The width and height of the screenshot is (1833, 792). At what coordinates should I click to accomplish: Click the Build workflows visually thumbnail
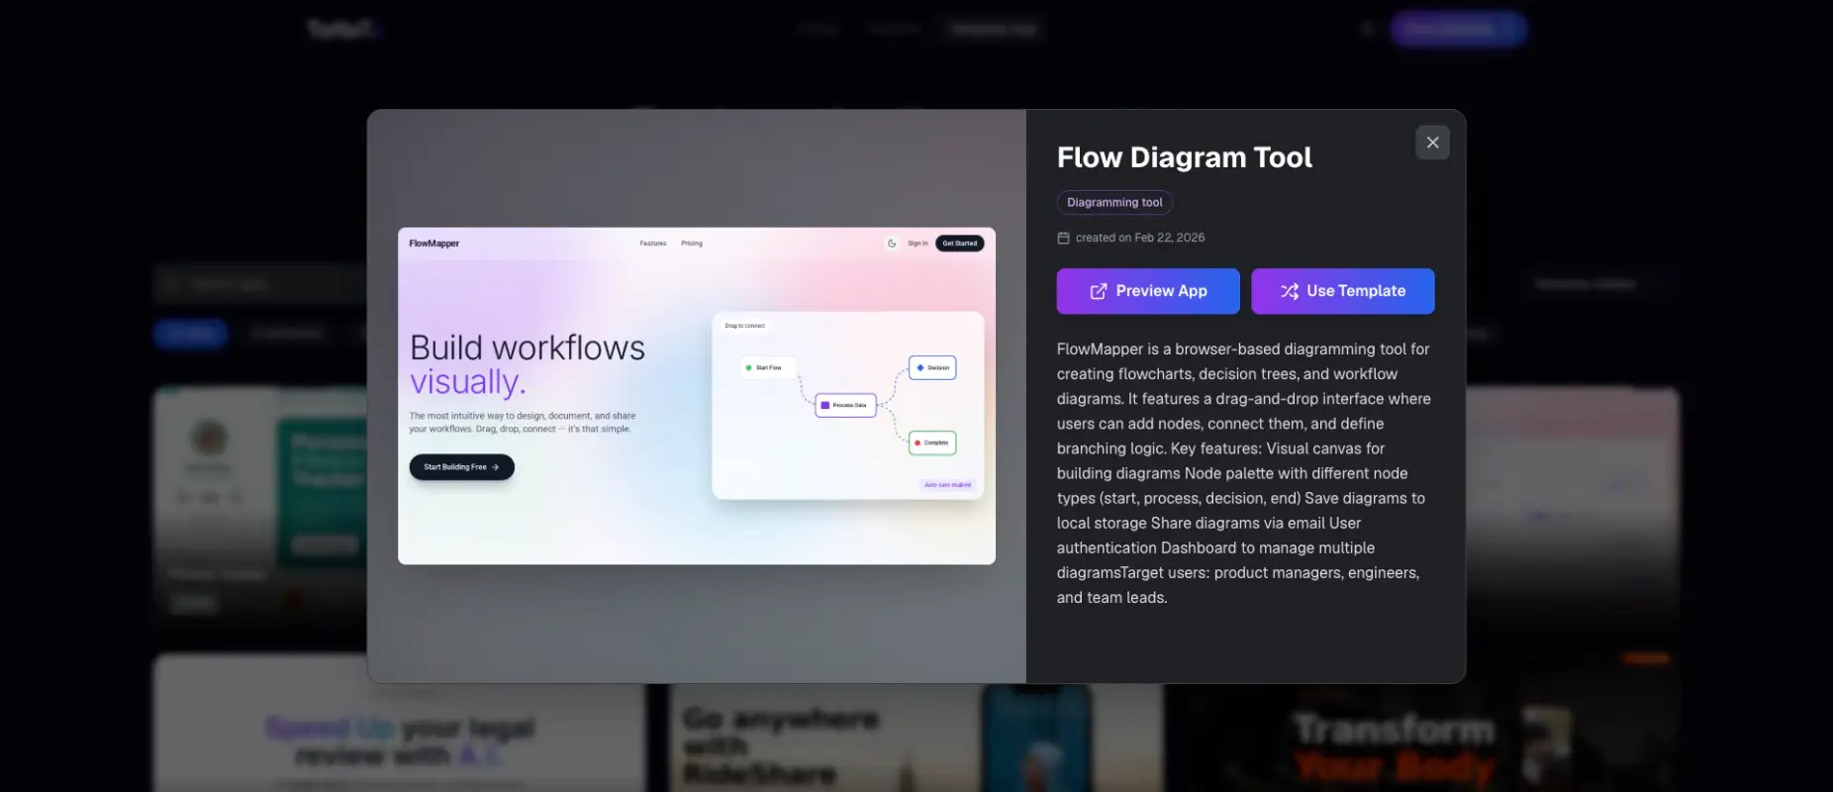[697, 396]
